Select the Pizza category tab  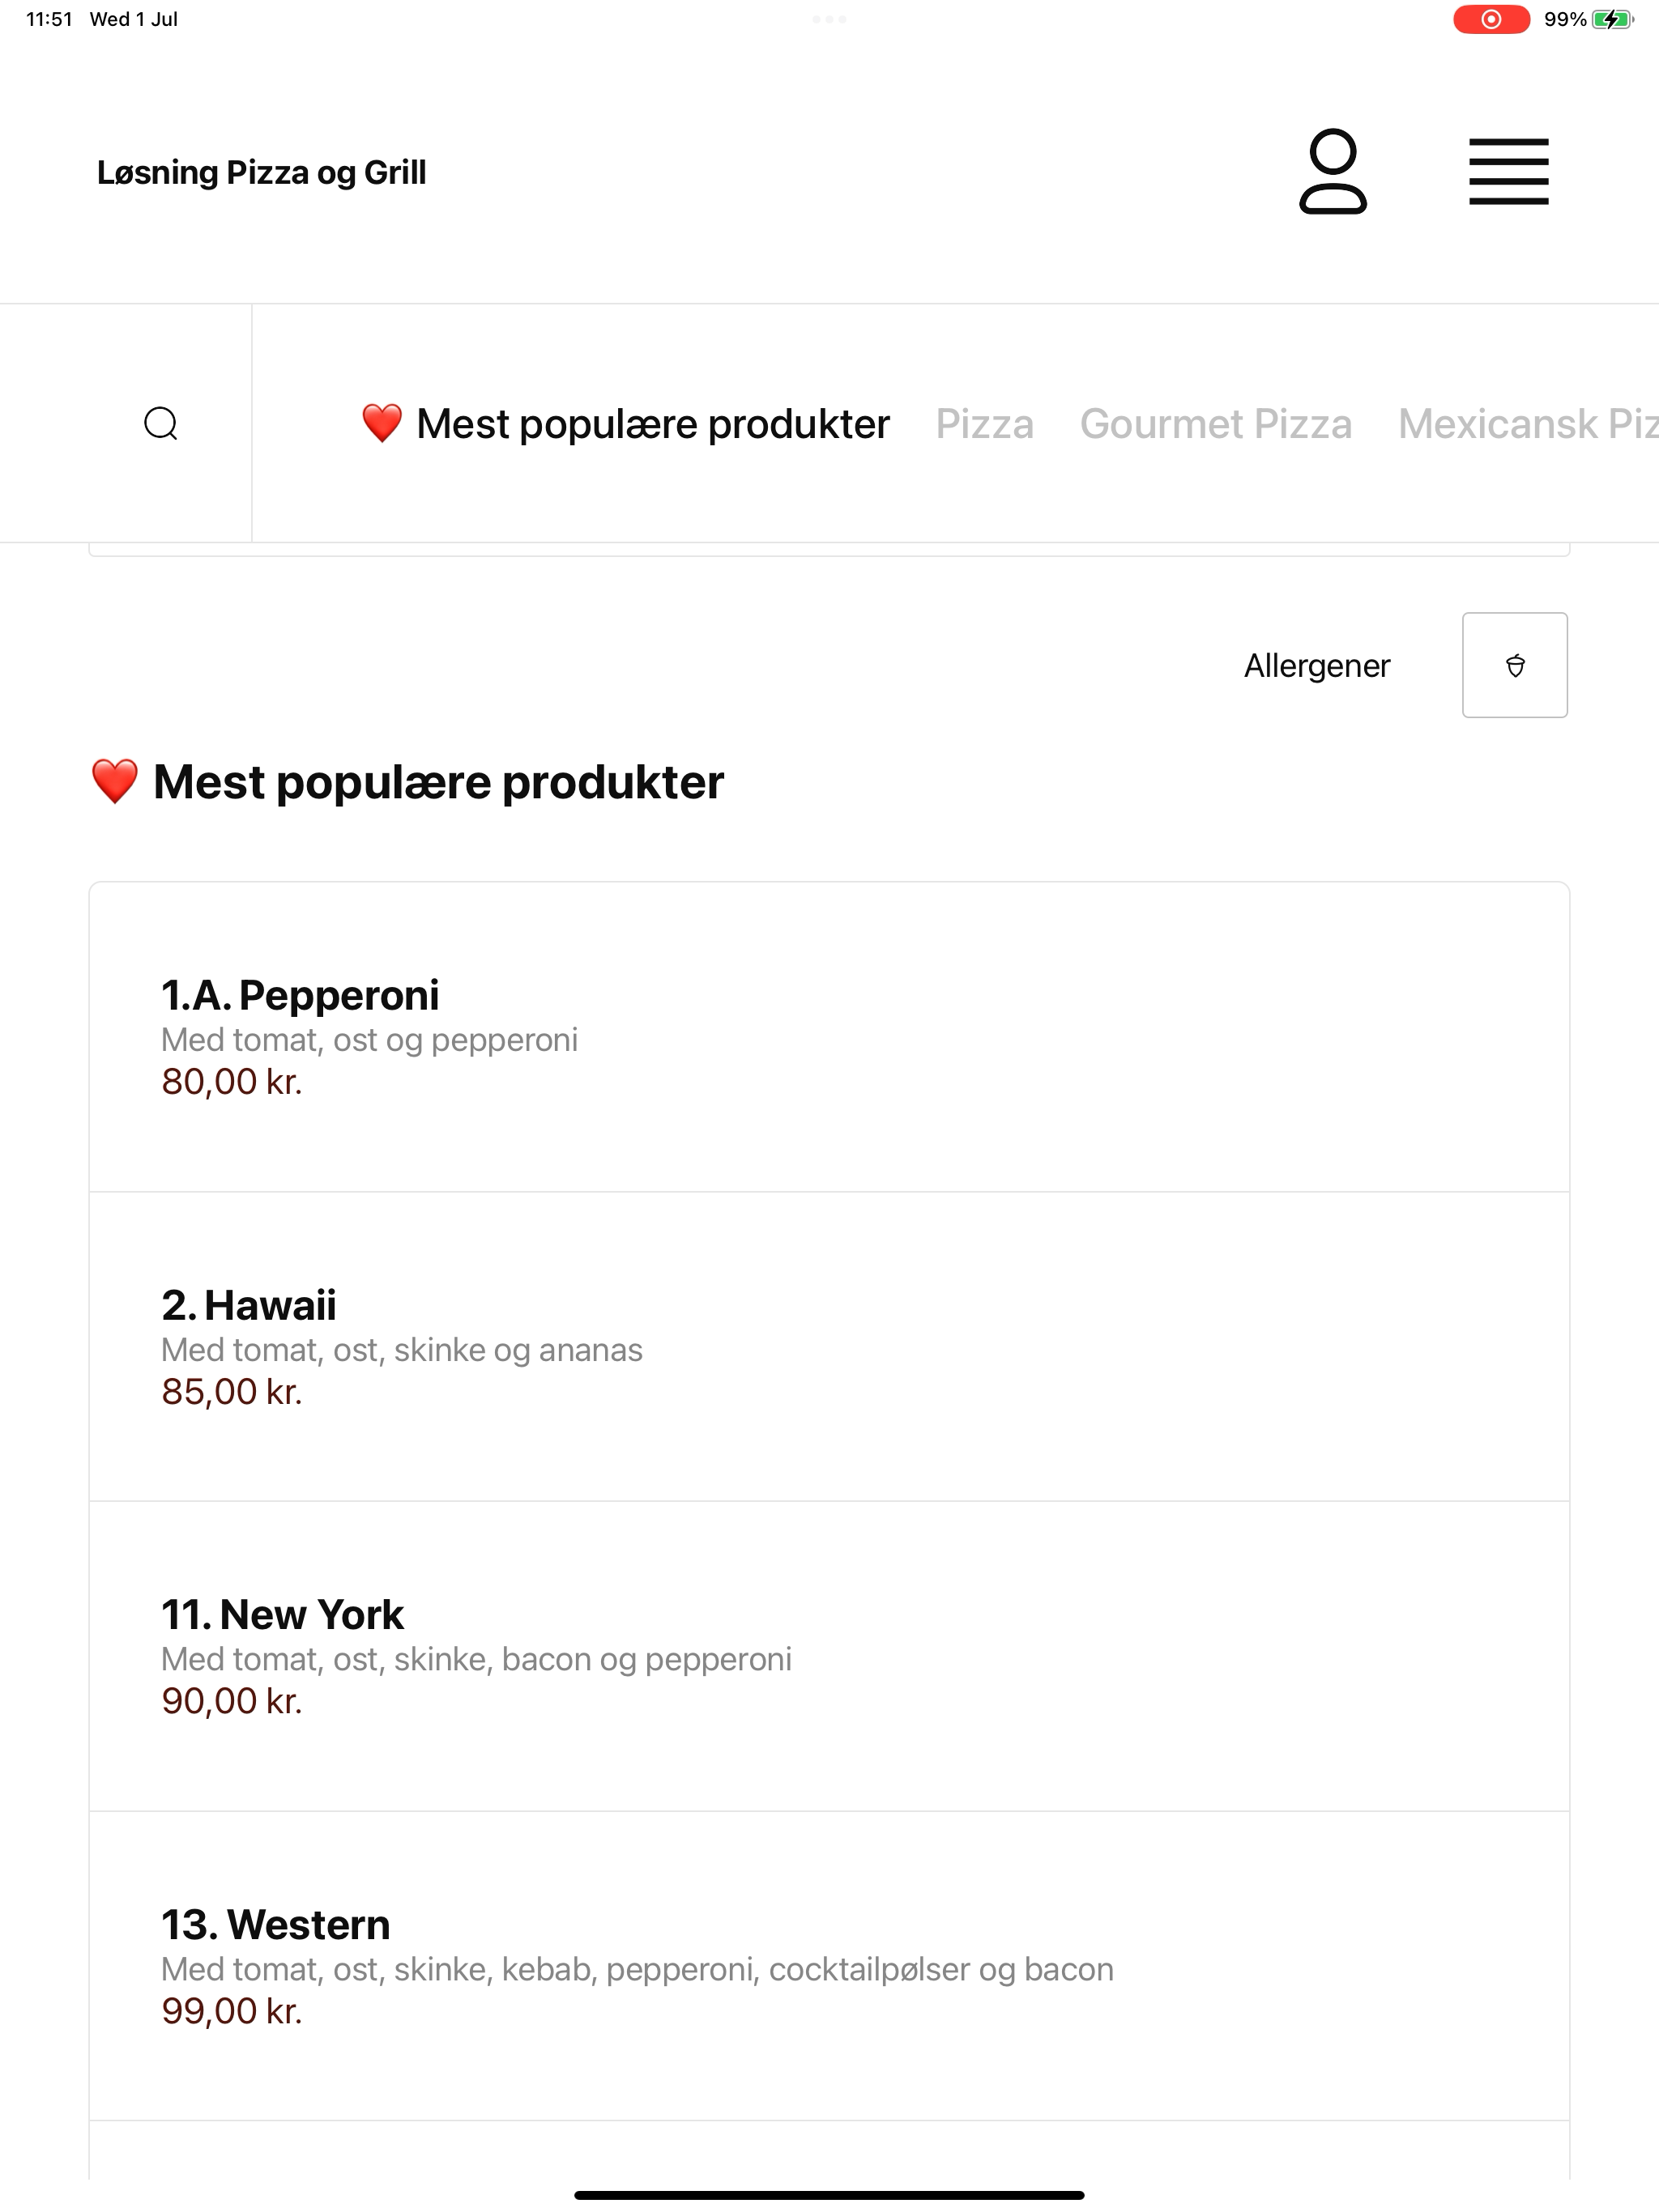[983, 424]
